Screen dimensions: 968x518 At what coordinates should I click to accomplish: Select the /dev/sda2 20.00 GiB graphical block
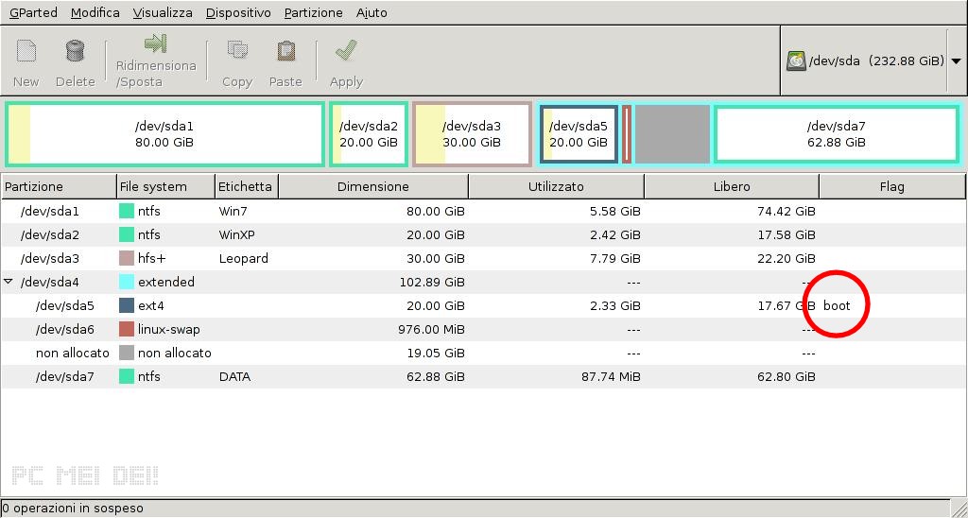[369, 134]
